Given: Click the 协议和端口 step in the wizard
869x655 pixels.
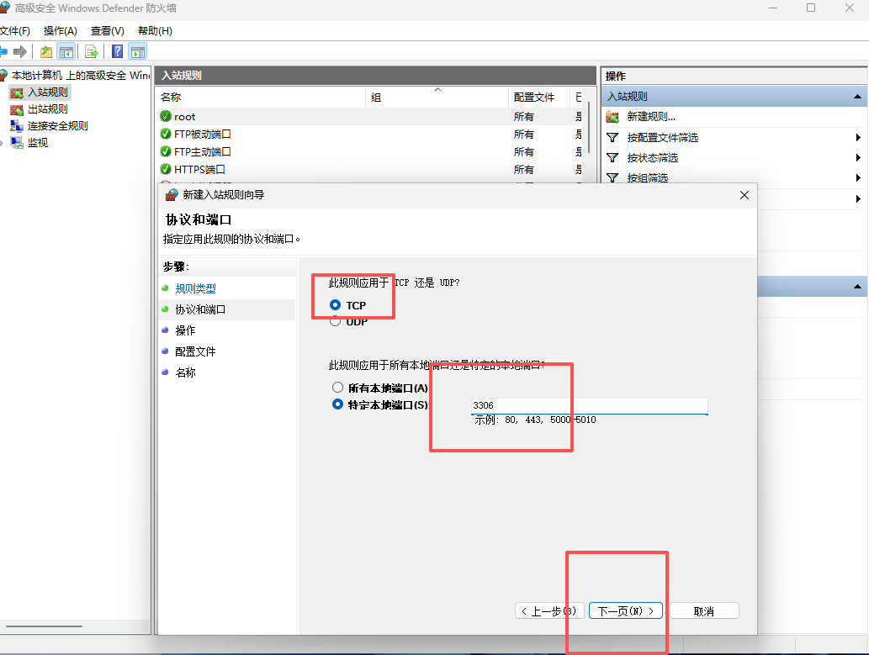Looking at the screenshot, I should 200,309.
